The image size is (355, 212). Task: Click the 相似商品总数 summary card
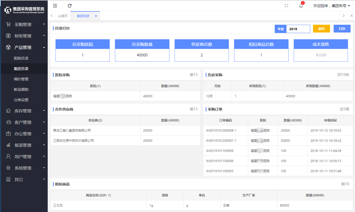point(261,50)
